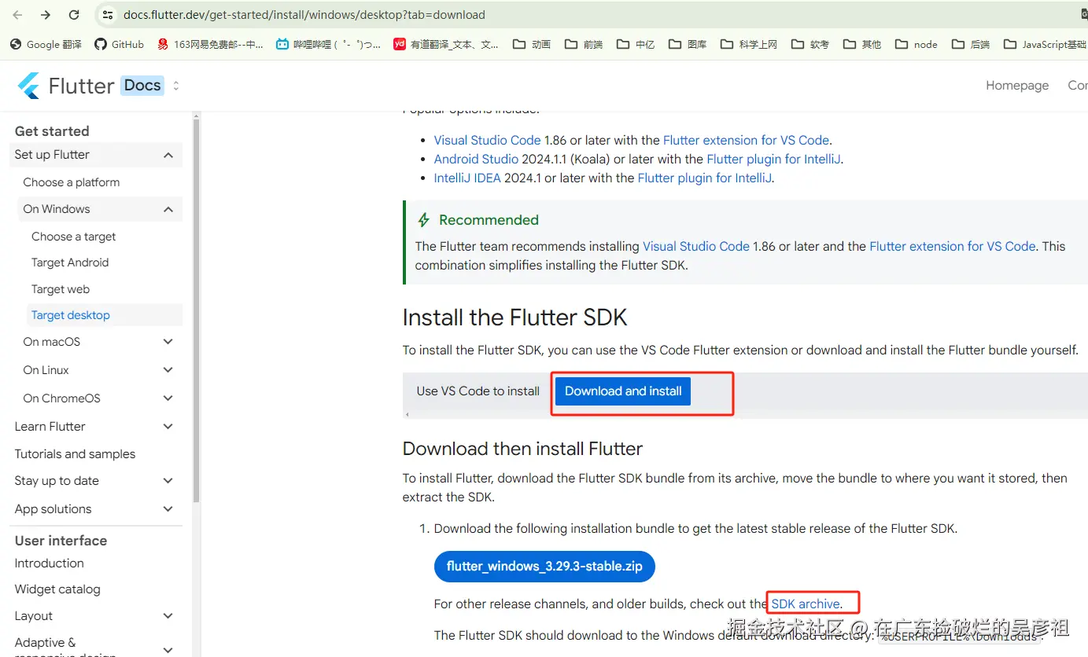Click the Download then install Flutter heading
The height and width of the screenshot is (657, 1088).
(x=522, y=449)
